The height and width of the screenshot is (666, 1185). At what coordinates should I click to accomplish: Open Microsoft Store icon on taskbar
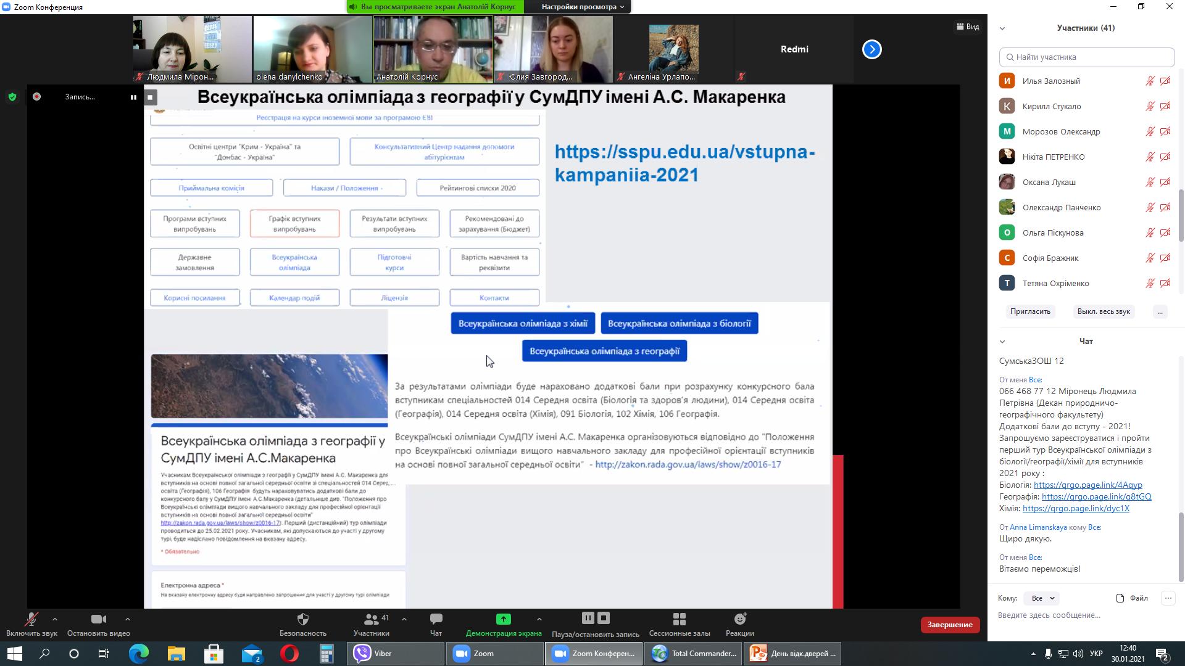[214, 654]
